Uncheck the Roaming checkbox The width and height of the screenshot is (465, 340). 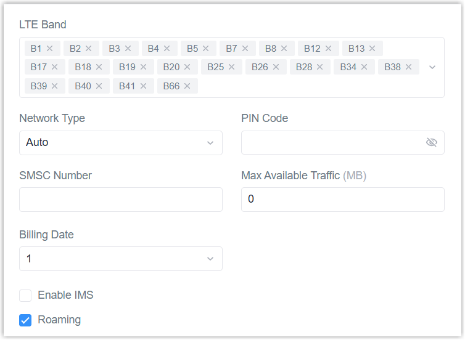tap(25, 320)
